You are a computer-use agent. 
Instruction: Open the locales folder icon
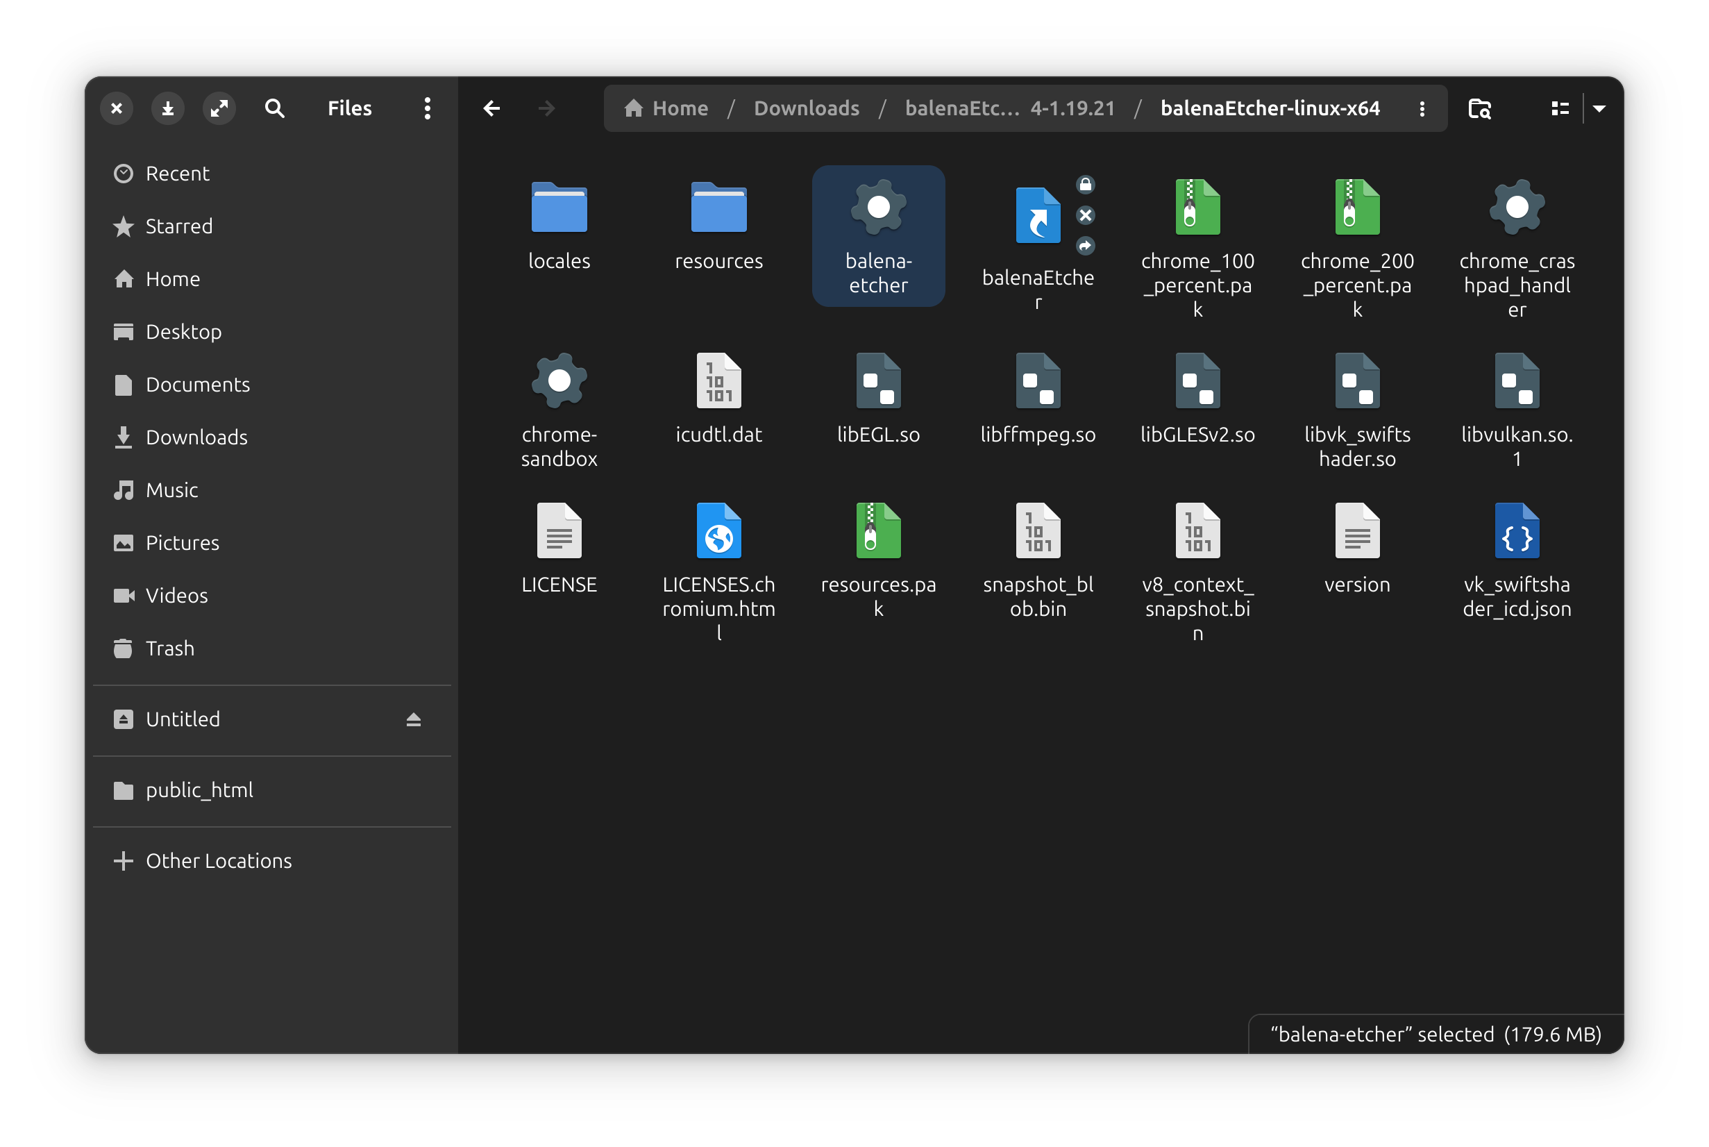[x=559, y=208]
